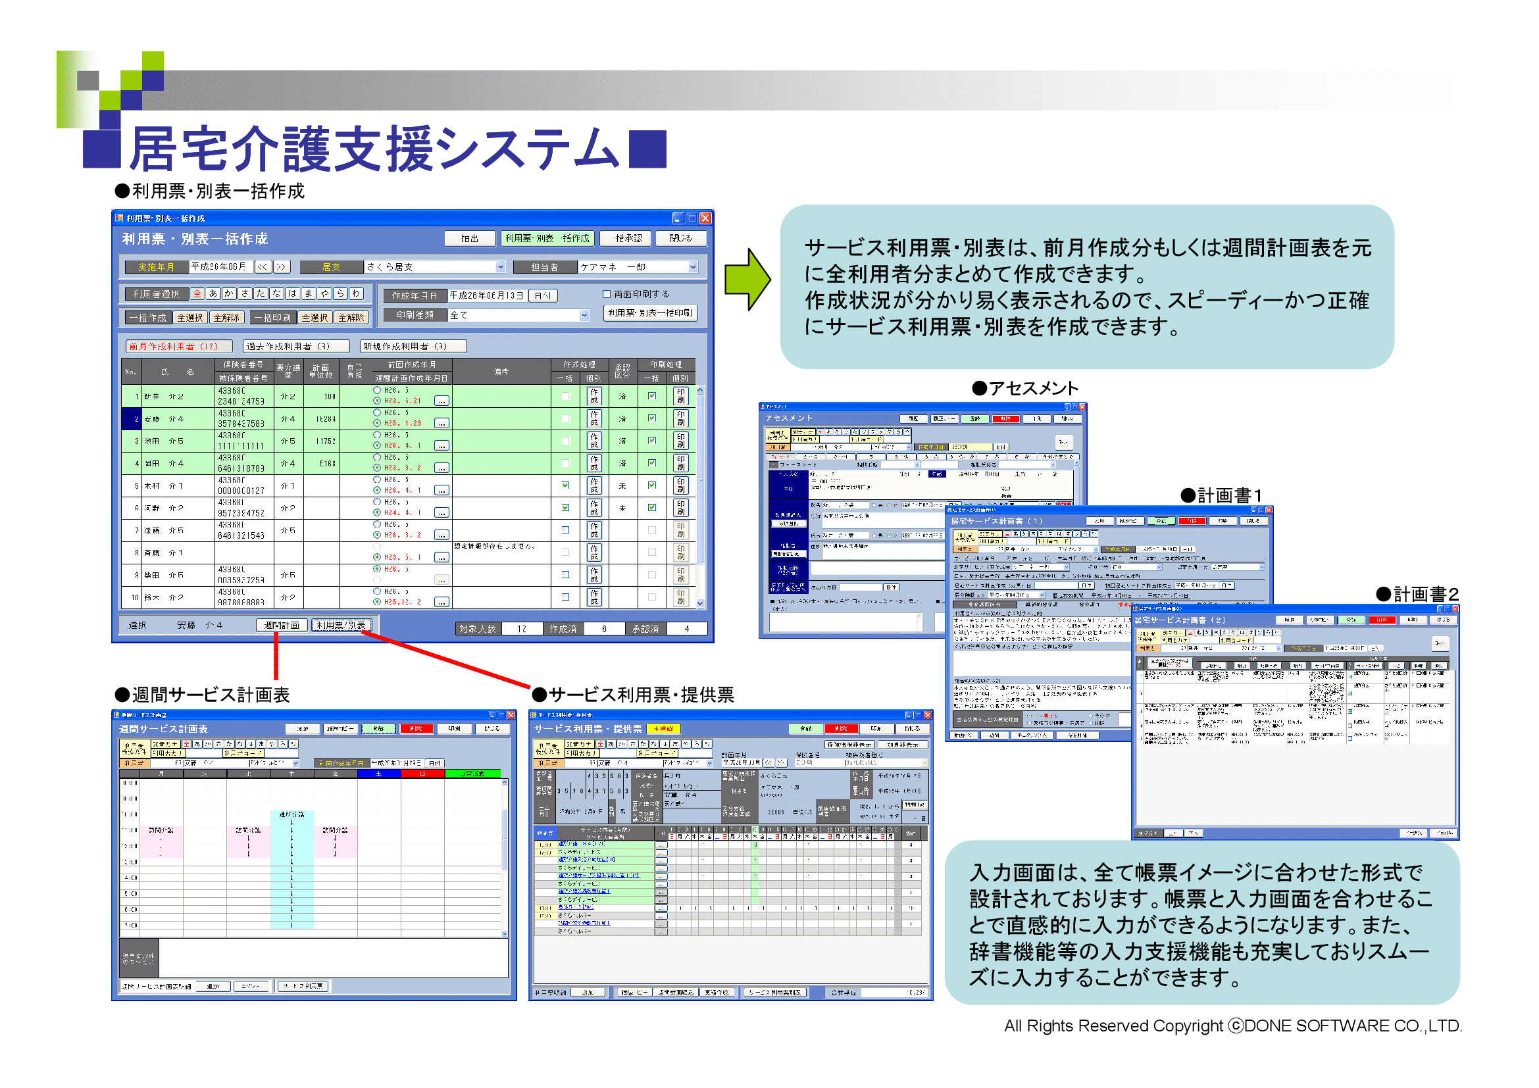Viewport: 1539px width, 1088px height.
Task: Check 作成一括 checkbox for row 7 後藤
Action: click(x=566, y=530)
